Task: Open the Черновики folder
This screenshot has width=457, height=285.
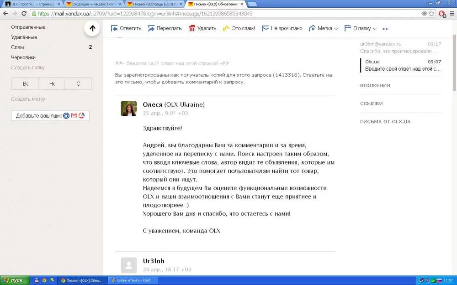Action: click(x=23, y=57)
